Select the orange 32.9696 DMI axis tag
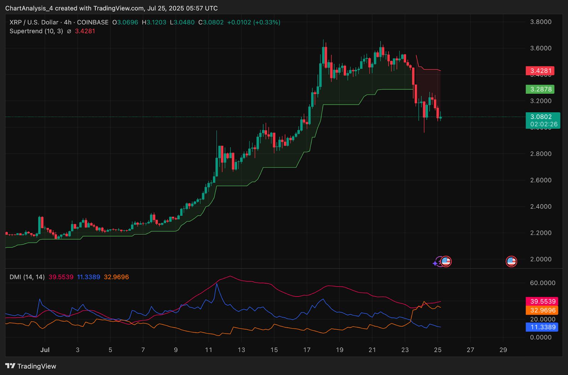This screenshot has height=375, width=568. [542, 310]
